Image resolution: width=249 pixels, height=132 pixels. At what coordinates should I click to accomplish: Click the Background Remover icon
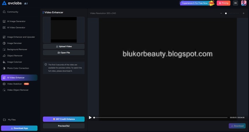coord(4,49)
